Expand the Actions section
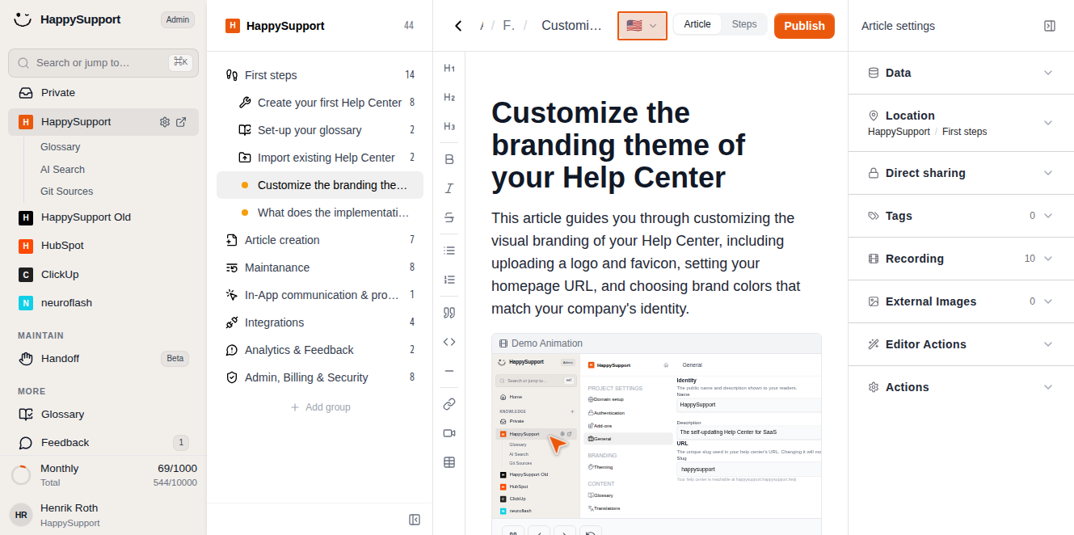Viewport: 1074px width, 535px height. 961,387
